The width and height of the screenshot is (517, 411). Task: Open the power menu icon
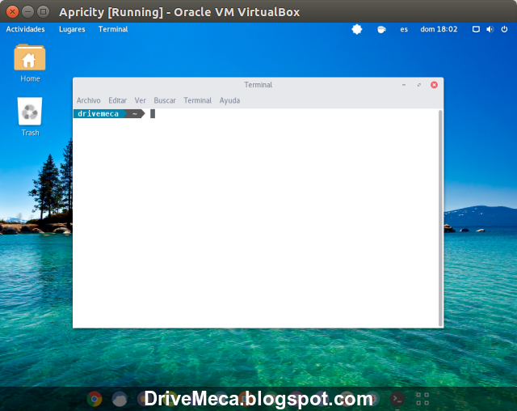click(504, 29)
